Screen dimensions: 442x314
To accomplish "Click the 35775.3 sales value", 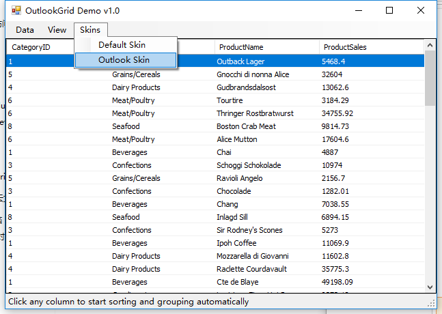I will click(x=335, y=269).
